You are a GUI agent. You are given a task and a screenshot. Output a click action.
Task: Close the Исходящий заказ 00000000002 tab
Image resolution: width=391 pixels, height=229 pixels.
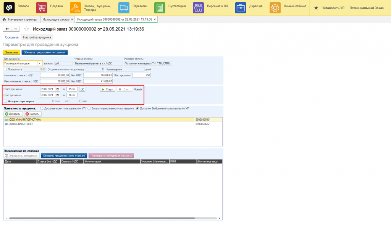(x=155, y=19)
